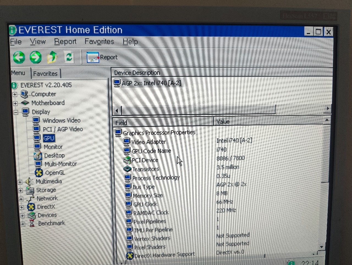This screenshot has width=352, height=265.
Task: Switch to the Menu tab
Action: point(18,73)
